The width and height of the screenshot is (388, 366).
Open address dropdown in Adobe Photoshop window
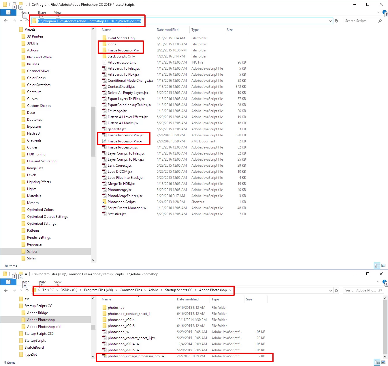click(x=331, y=290)
